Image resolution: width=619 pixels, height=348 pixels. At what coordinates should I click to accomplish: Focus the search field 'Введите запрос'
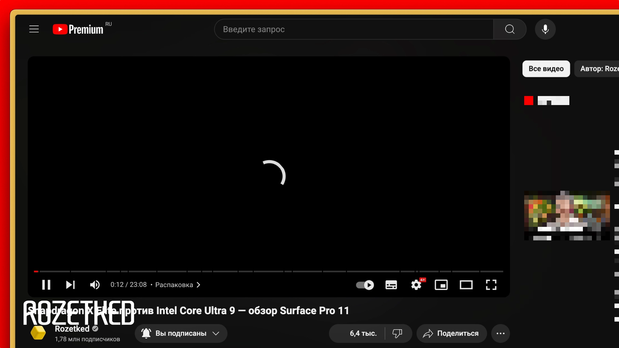point(354,29)
